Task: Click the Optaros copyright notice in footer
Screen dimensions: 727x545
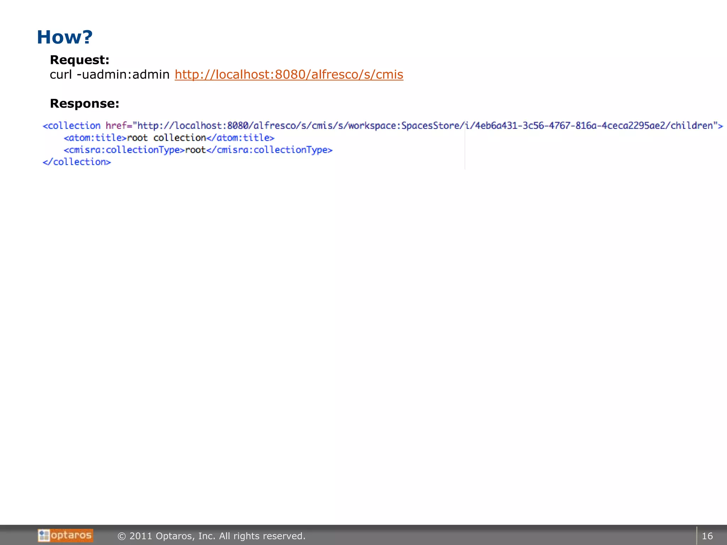Action: [212, 536]
